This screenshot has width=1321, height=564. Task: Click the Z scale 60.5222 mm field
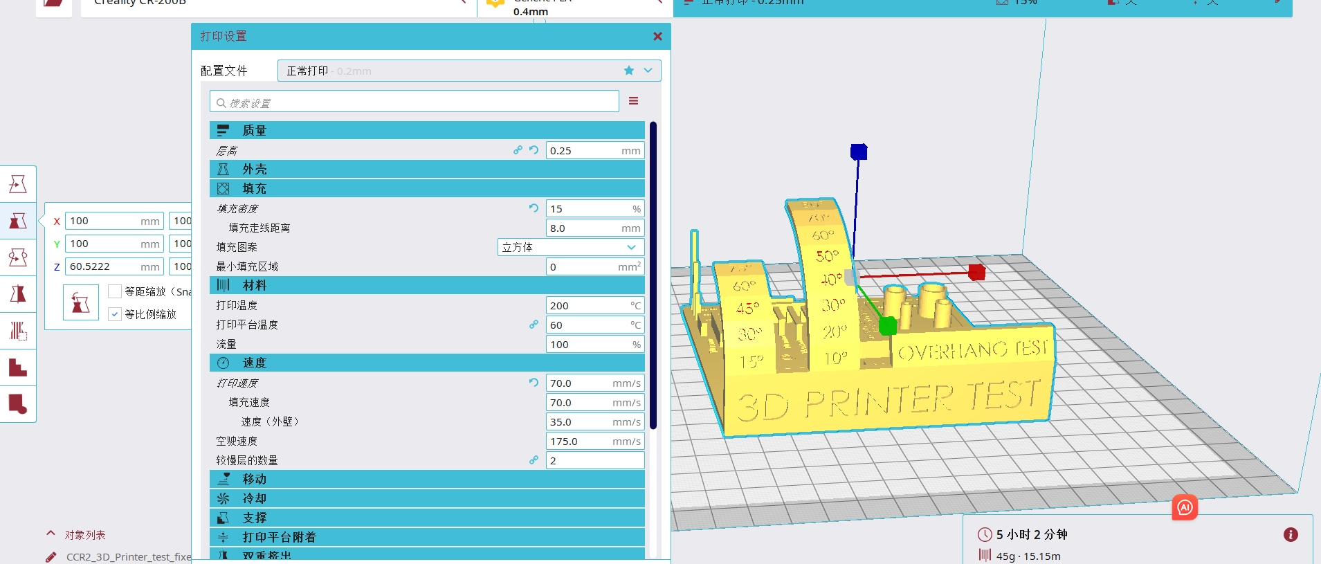115,266
